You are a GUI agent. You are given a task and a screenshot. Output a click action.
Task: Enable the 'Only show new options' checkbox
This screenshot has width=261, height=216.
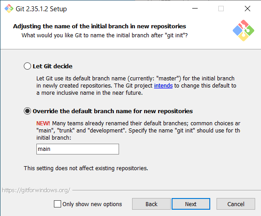(x=58, y=204)
